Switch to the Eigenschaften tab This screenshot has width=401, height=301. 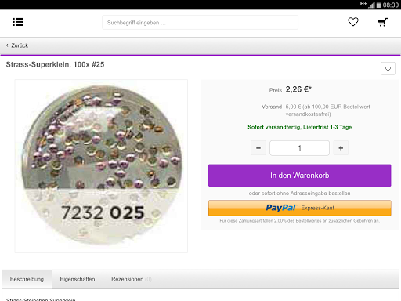78,279
